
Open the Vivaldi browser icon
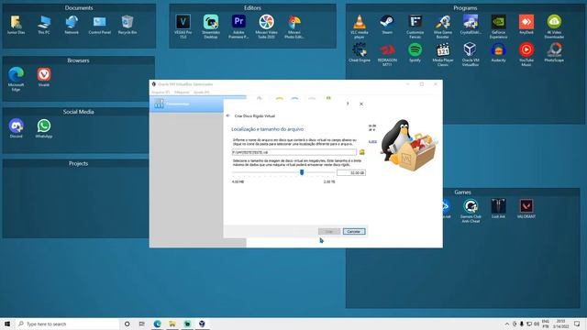(44, 77)
